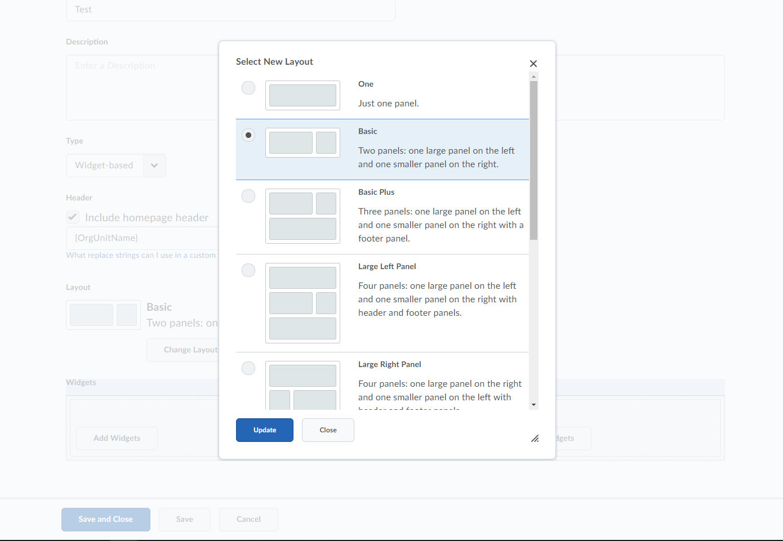The height and width of the screenshot is (541, 783).
Task: Select the One layout radio button
Action: point(248,88)
